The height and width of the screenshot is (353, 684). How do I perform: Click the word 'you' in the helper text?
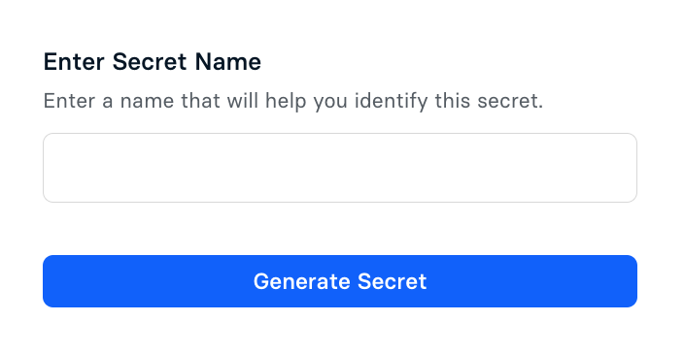330,103
